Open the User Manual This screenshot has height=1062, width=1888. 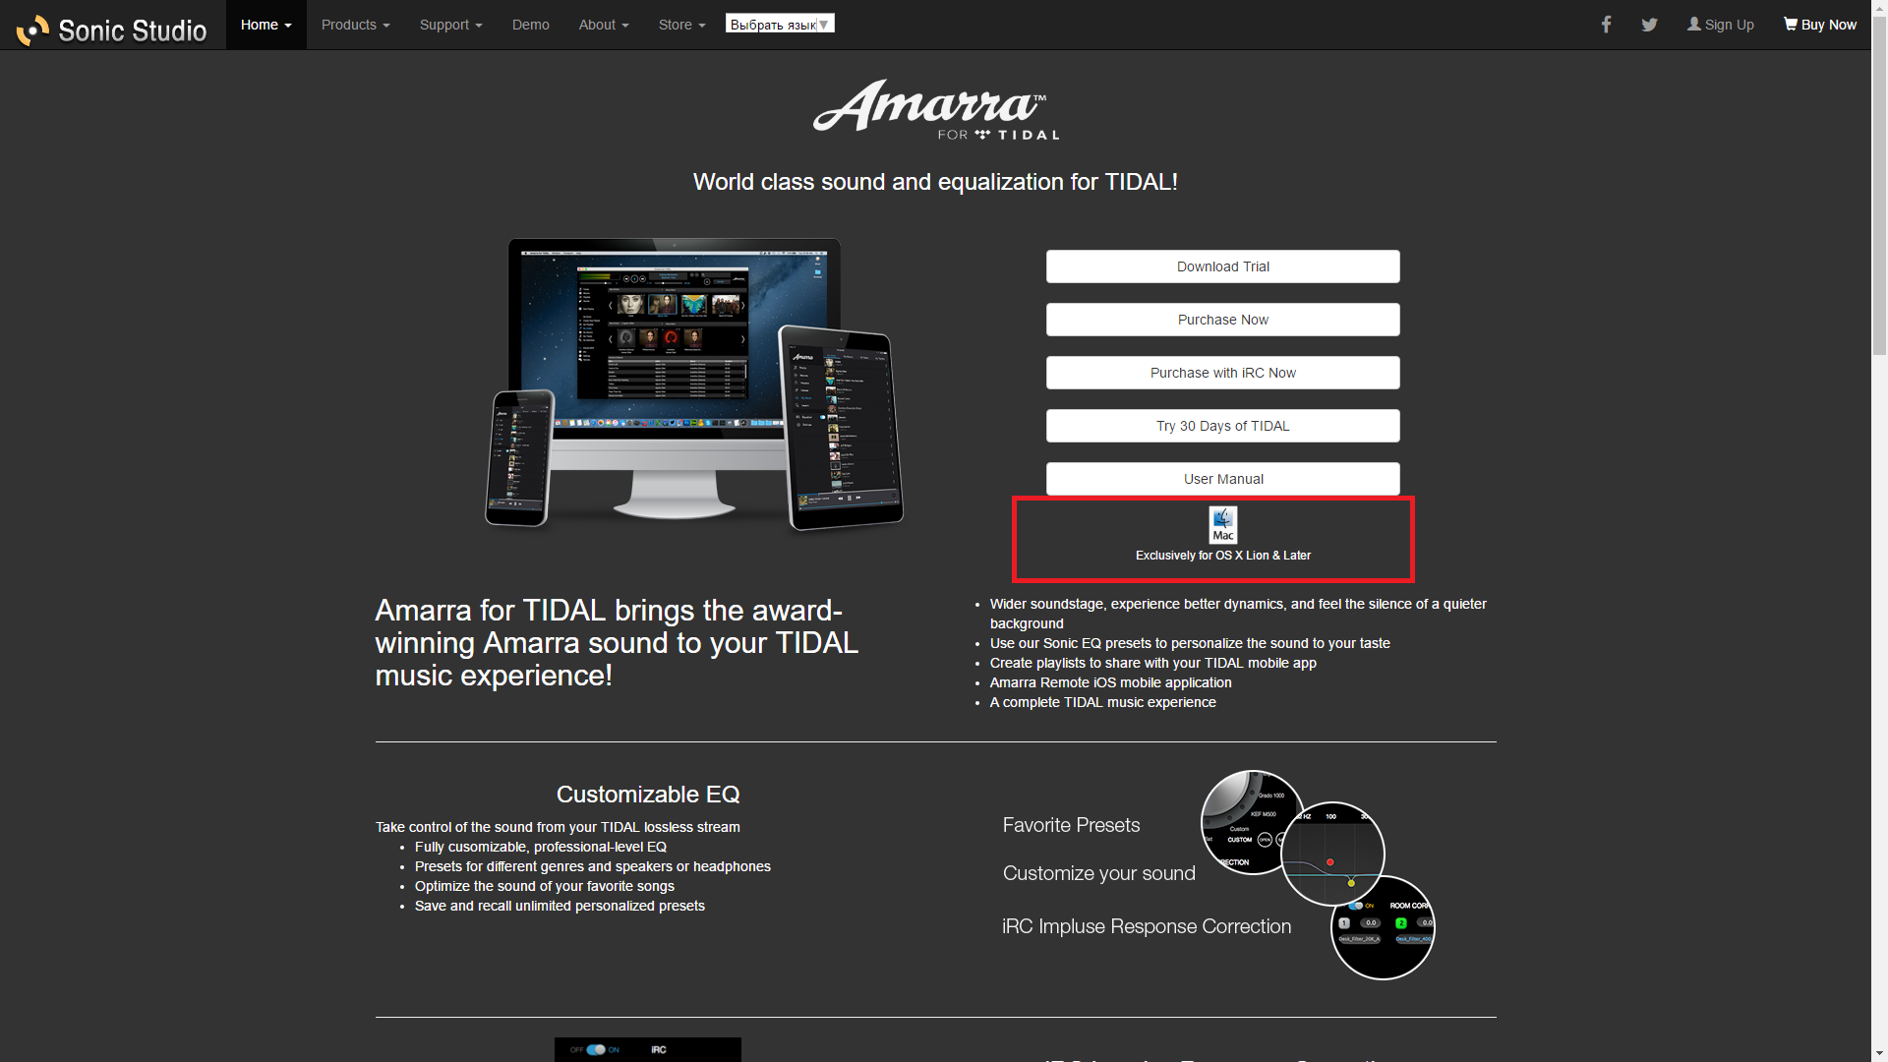pyautogui.click(x=1223, y=479)
